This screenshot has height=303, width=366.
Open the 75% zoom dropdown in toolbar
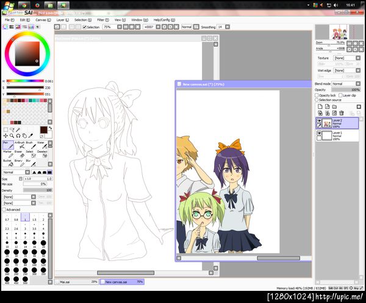point(120,27)
